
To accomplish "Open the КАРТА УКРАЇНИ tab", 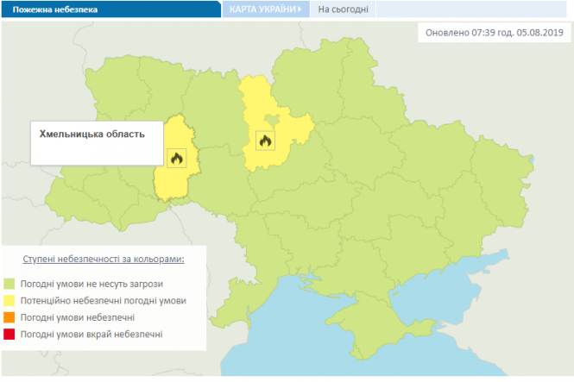I will click(x=266, y=9).
